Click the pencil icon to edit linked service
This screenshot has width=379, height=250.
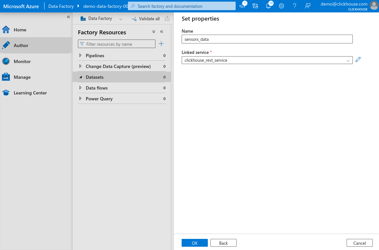pos(358,60)
